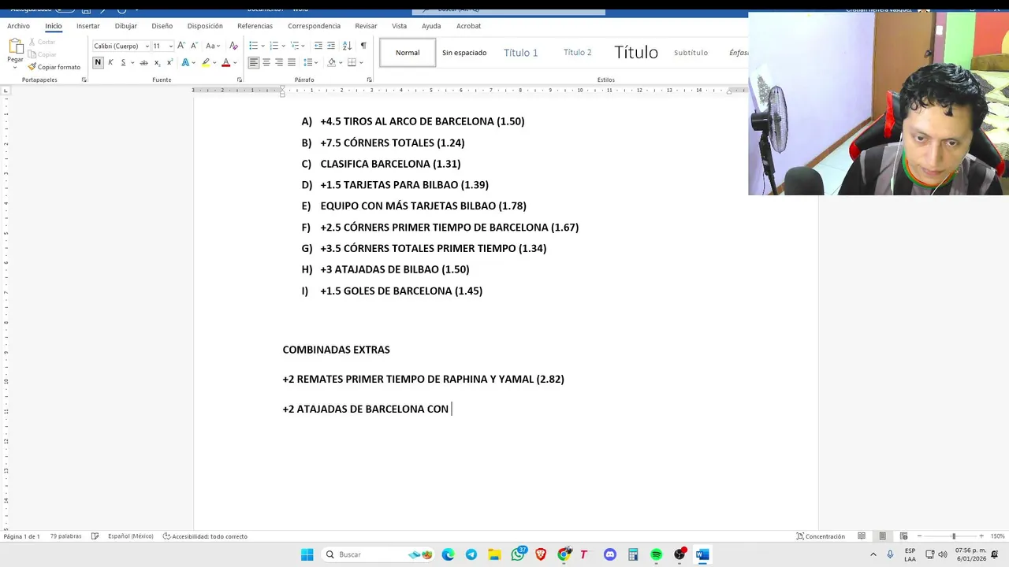The height and width of the screenshot is (567, 1009).
Task: Click Accesibilidad: todo correcto status
Action: (205, 536)
